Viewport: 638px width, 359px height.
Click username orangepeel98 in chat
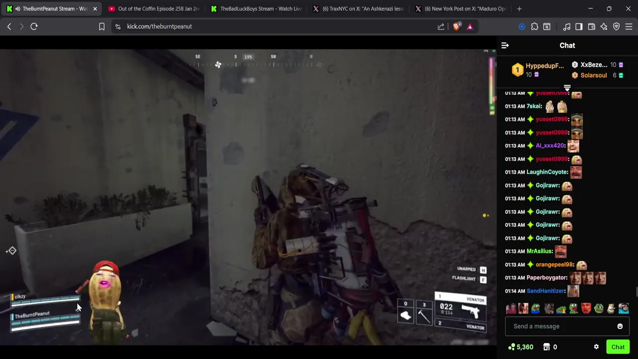(x=554, y=265)
